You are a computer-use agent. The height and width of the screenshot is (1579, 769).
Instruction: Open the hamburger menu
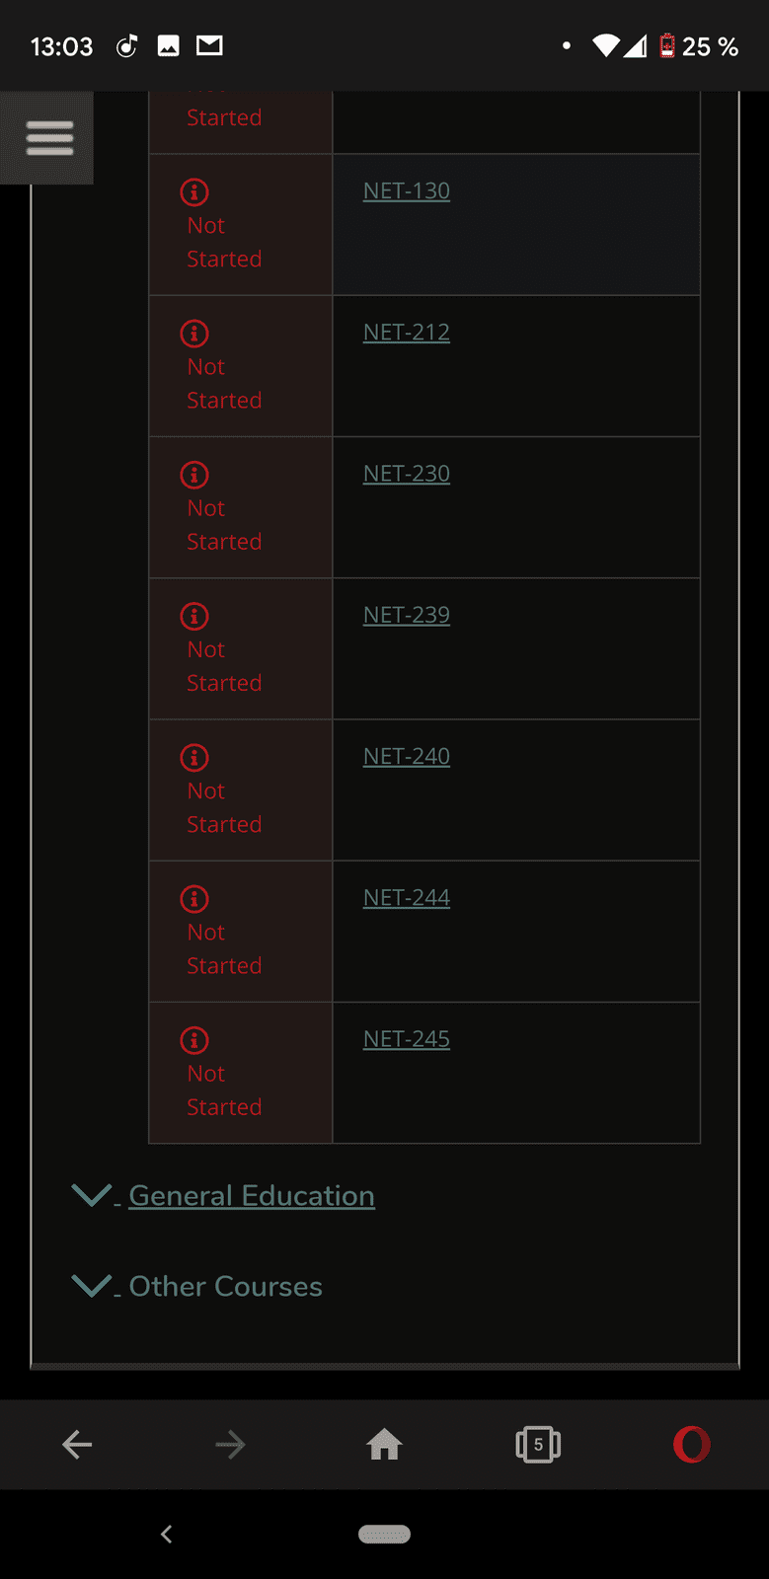pos(48,137)
